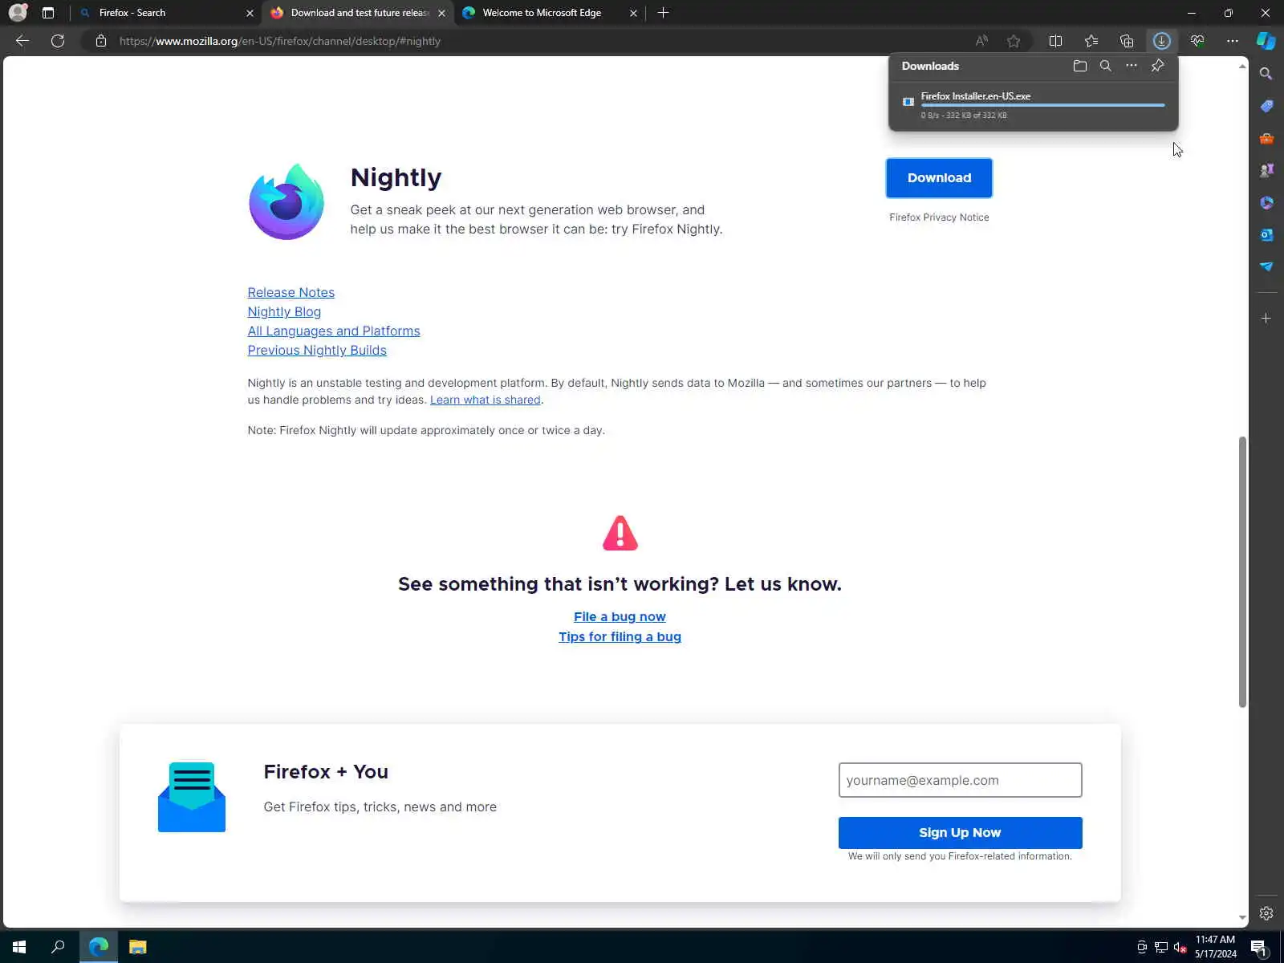Switch to Welcome to Microsoft Edge tab

point(551,13)
